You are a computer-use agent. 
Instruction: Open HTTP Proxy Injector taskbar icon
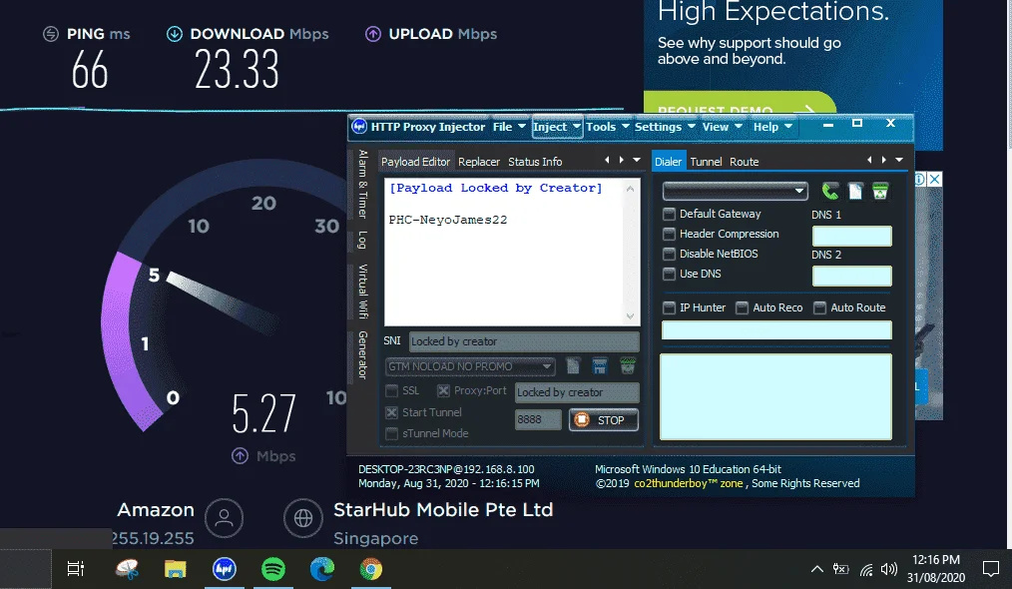point(224,569)
